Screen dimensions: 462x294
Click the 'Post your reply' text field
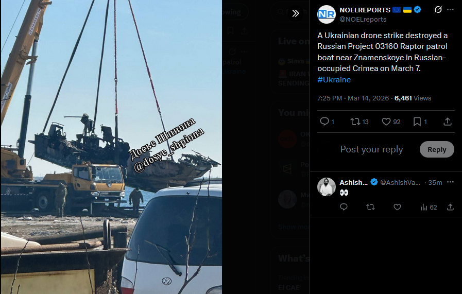click(x=371, y=149)
